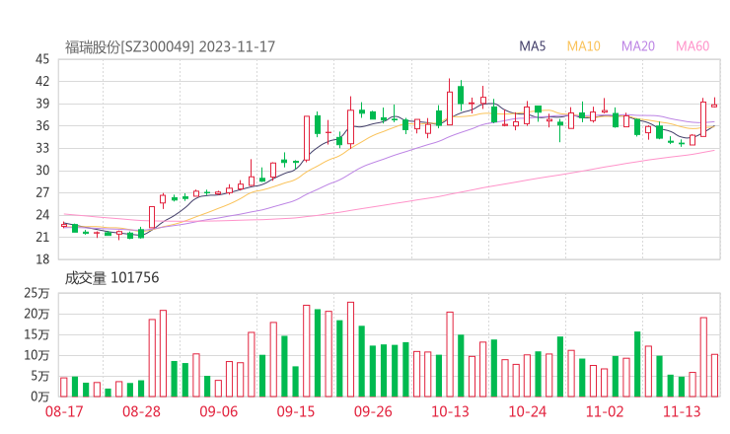Click the 10万 volume axis label
The width and height of the screenshot is (730, 434).
(x=36, y=356)
